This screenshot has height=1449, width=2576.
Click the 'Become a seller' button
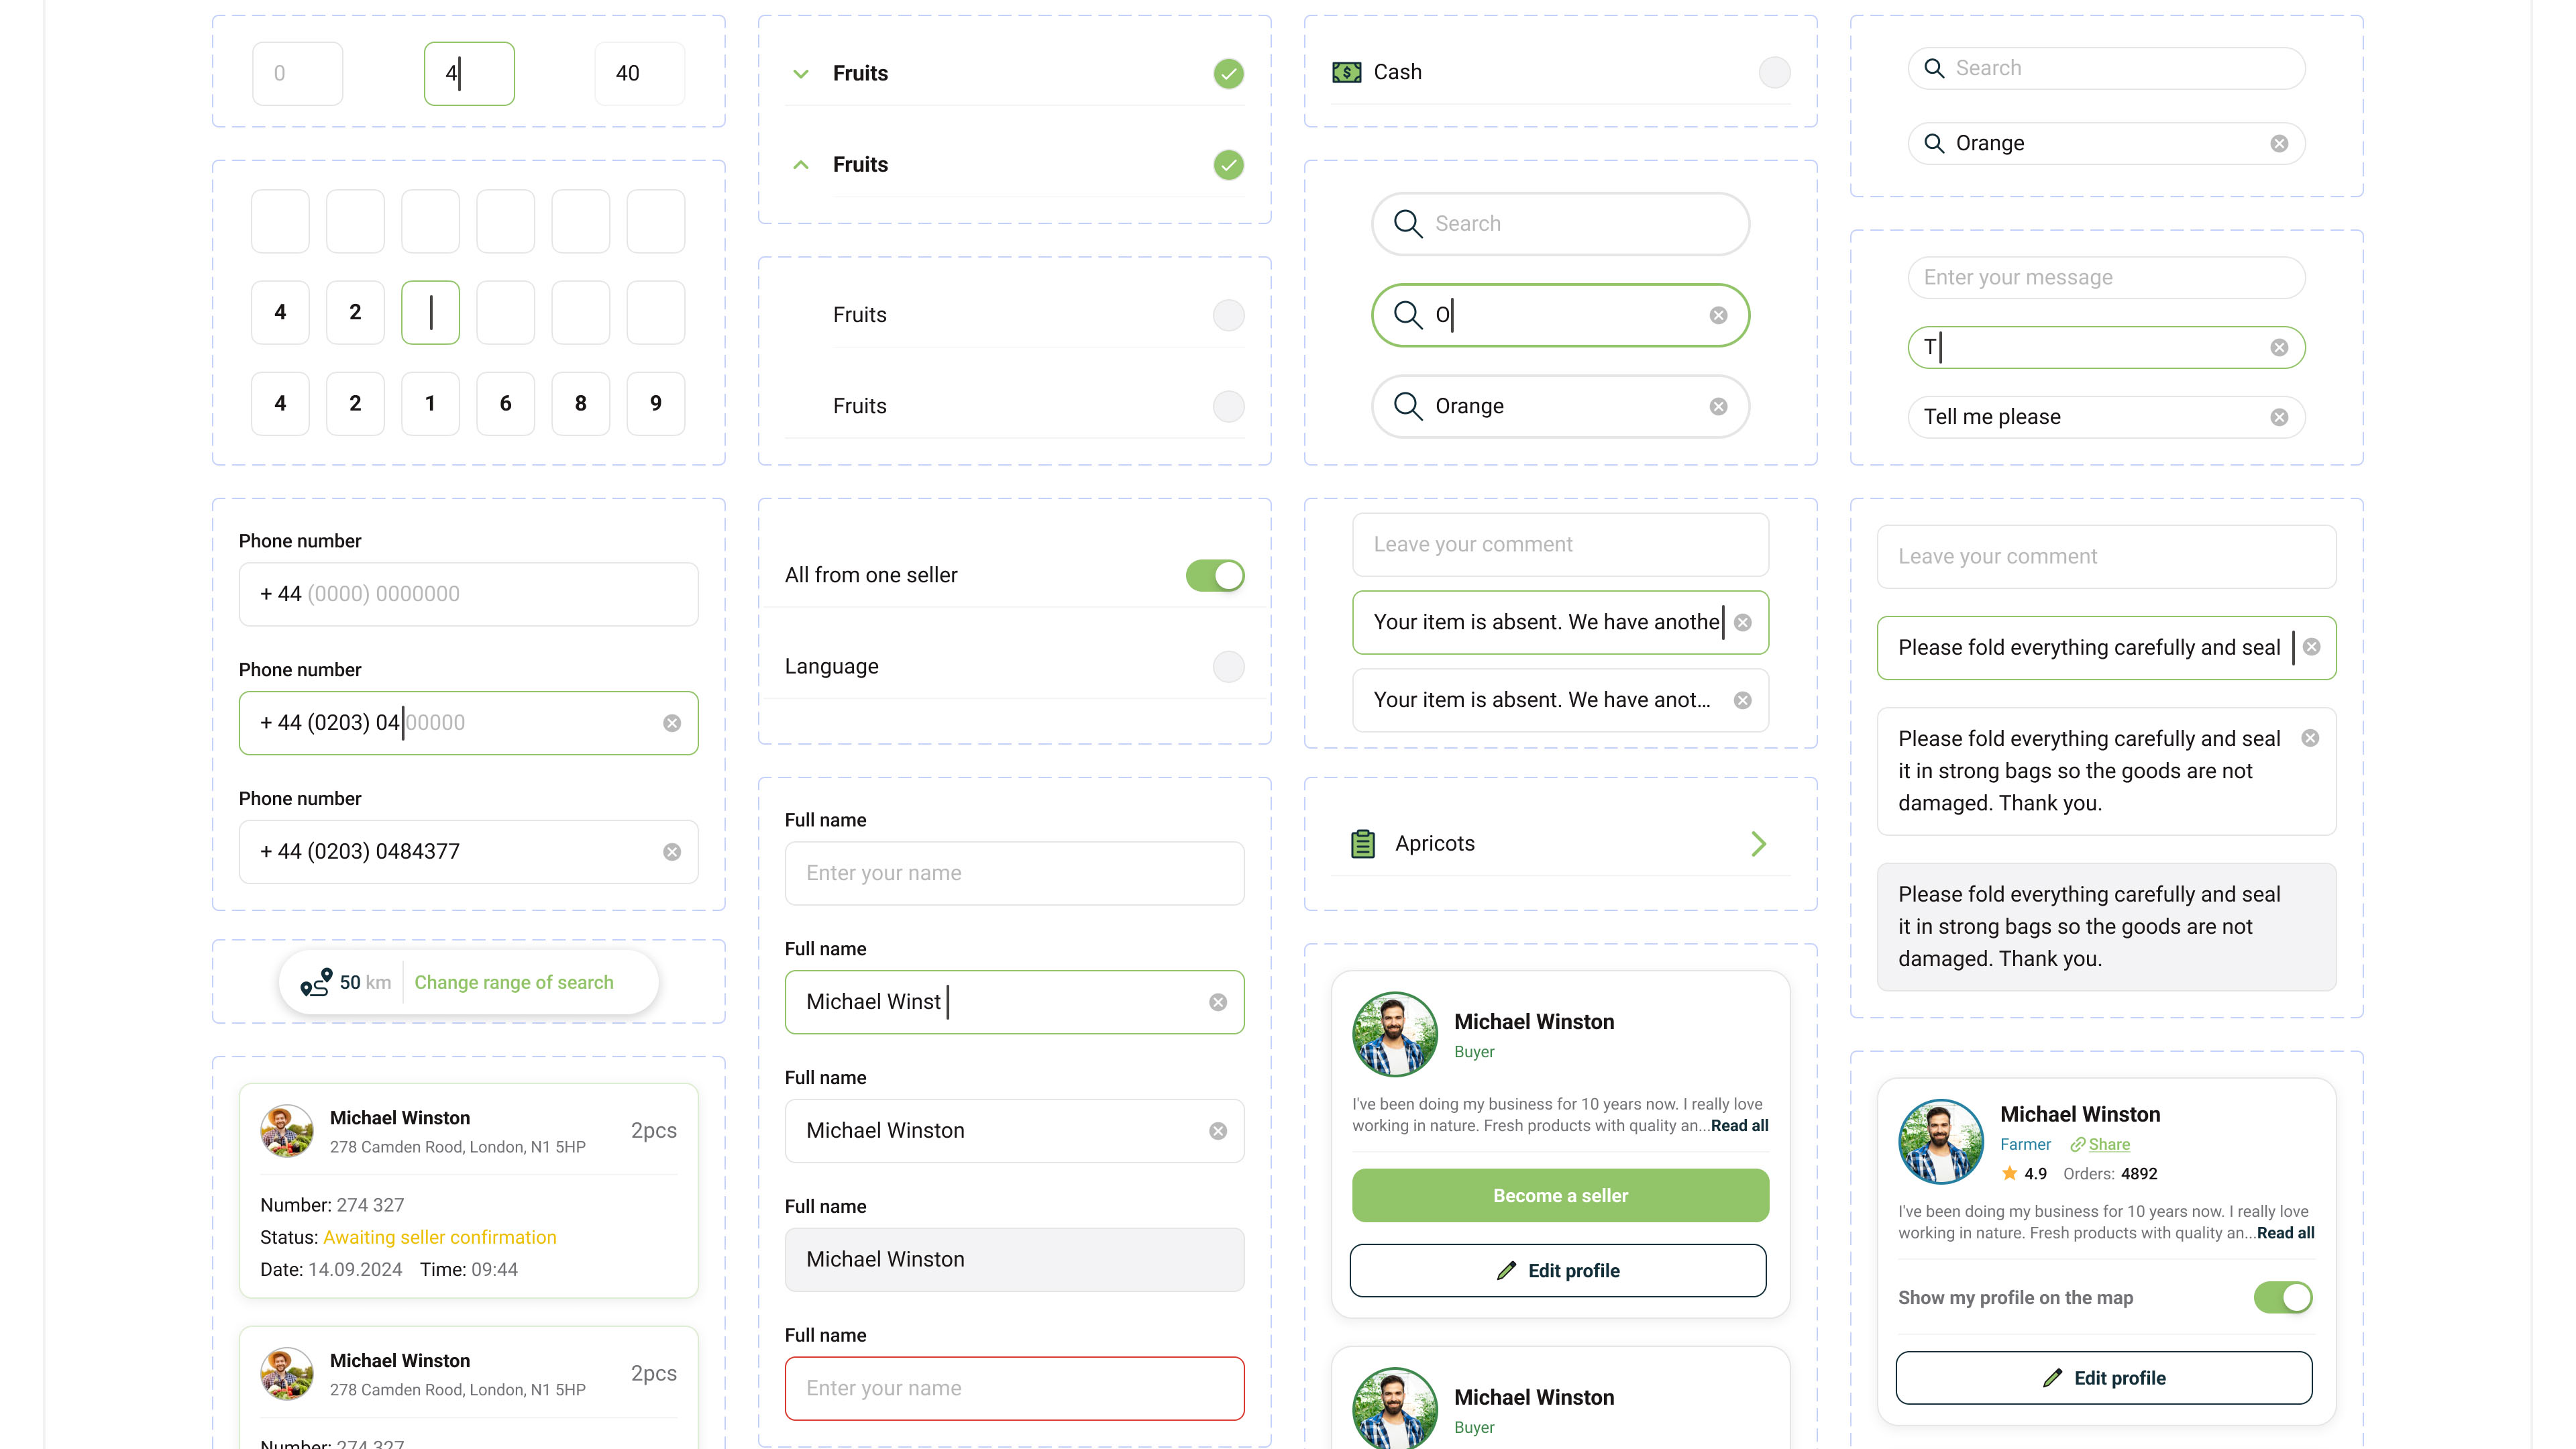coord(1560,1195)
